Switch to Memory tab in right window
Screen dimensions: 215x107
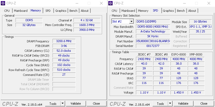click(x=143, y=11)
